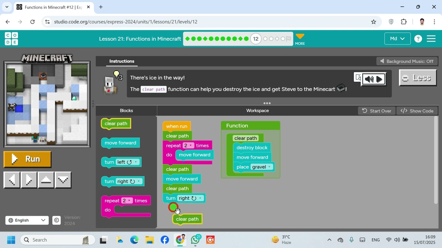Viewport: 442px width, 248px height.
Task: Open the hamburger menu in the header
Action: [x=431, y=39]
